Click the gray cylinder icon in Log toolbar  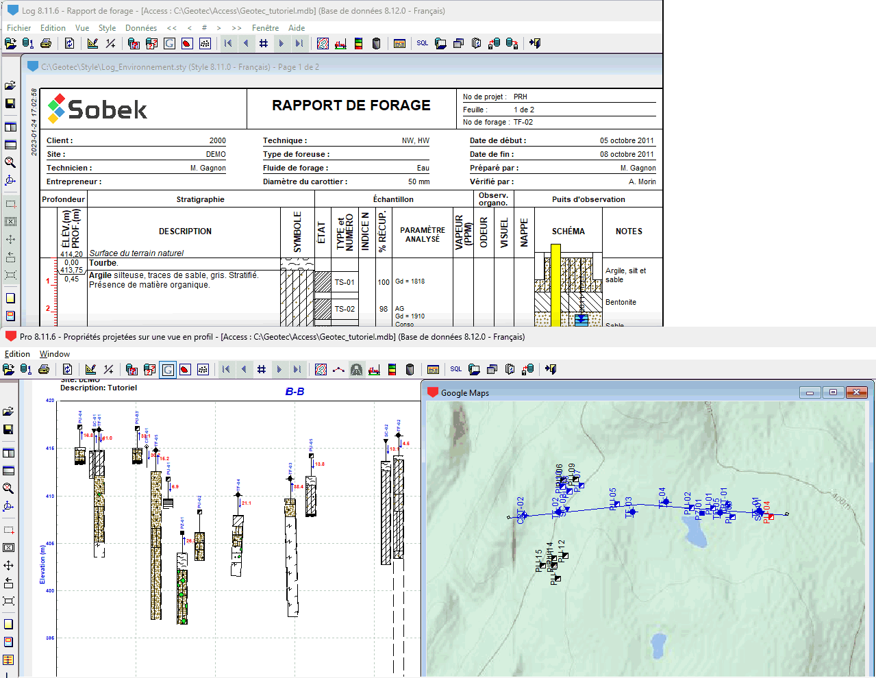click(x=376, y=43)
